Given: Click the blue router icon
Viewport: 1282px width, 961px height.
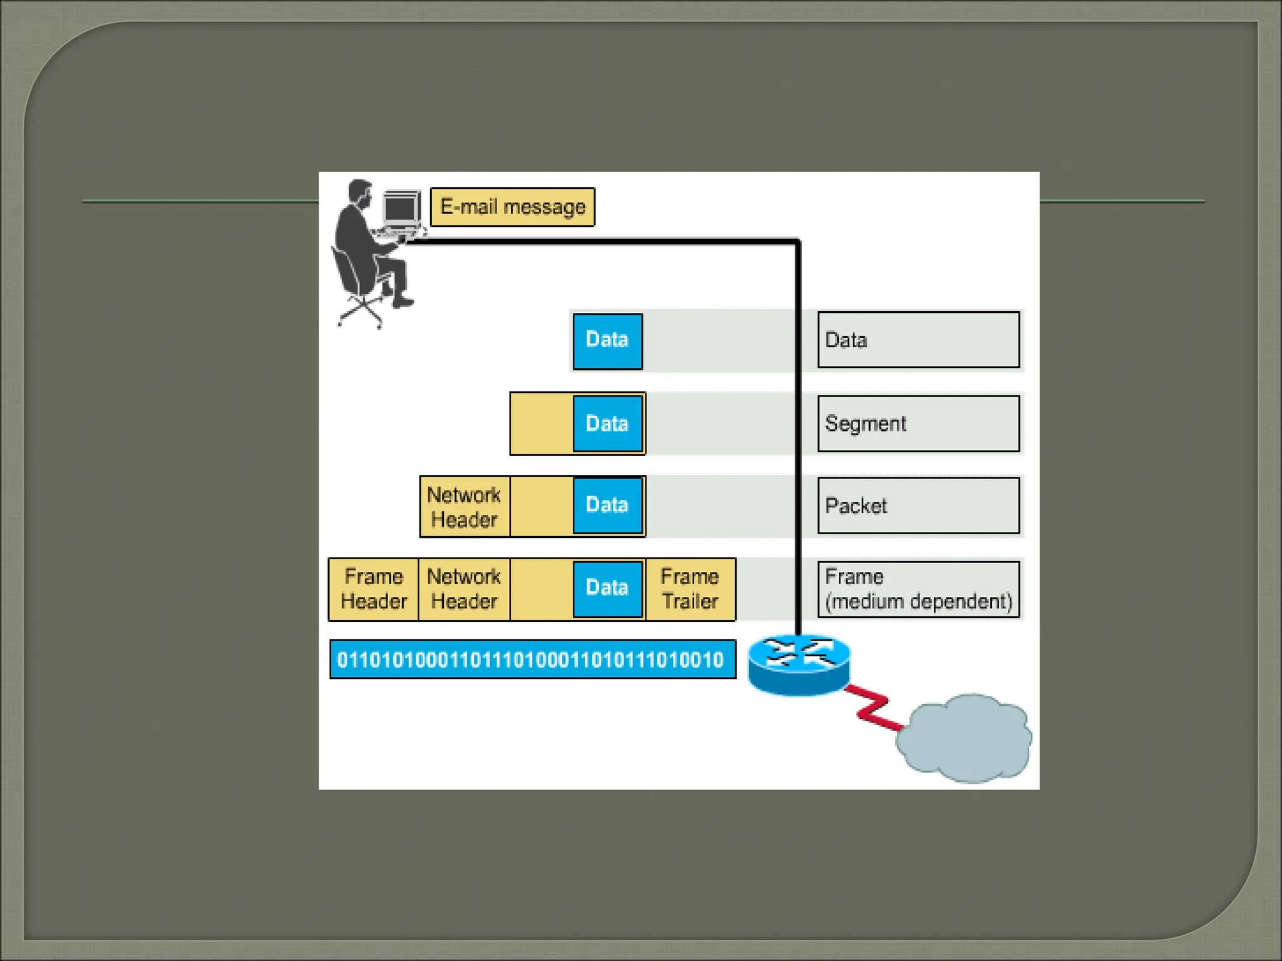Looking at the screenshot, I should pos(799,665).
